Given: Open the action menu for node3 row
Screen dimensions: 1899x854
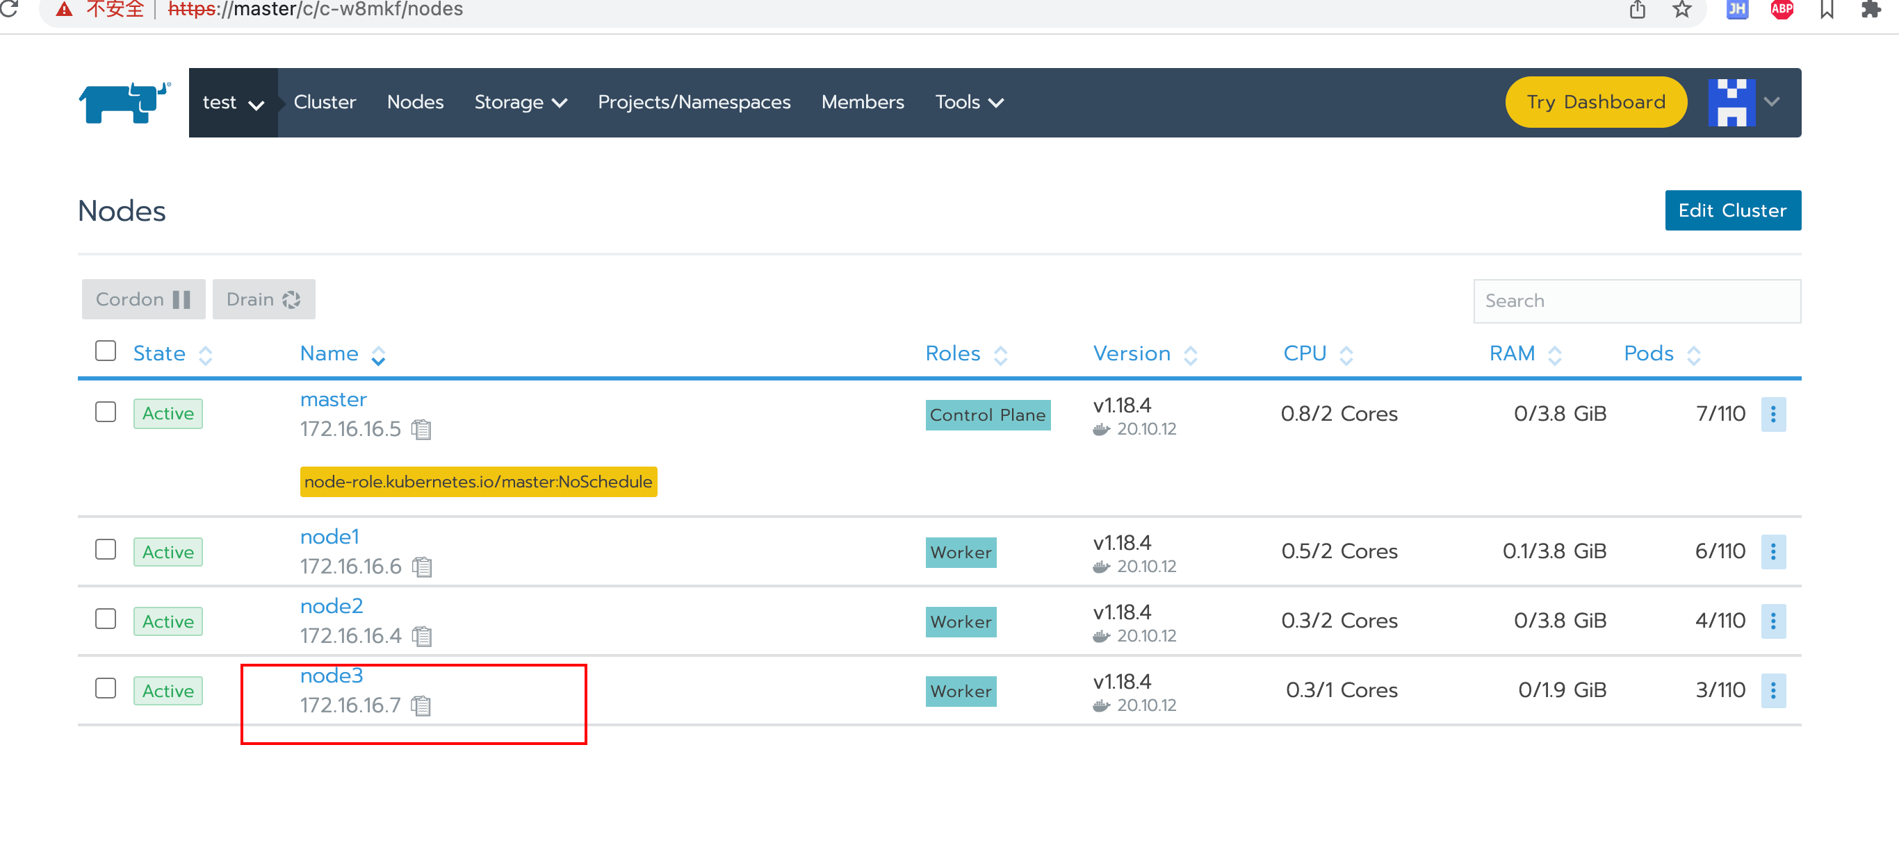Looking at the screenshot, I should tap(1773, 690).
